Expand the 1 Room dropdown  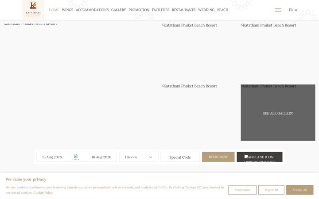point(139,157)
